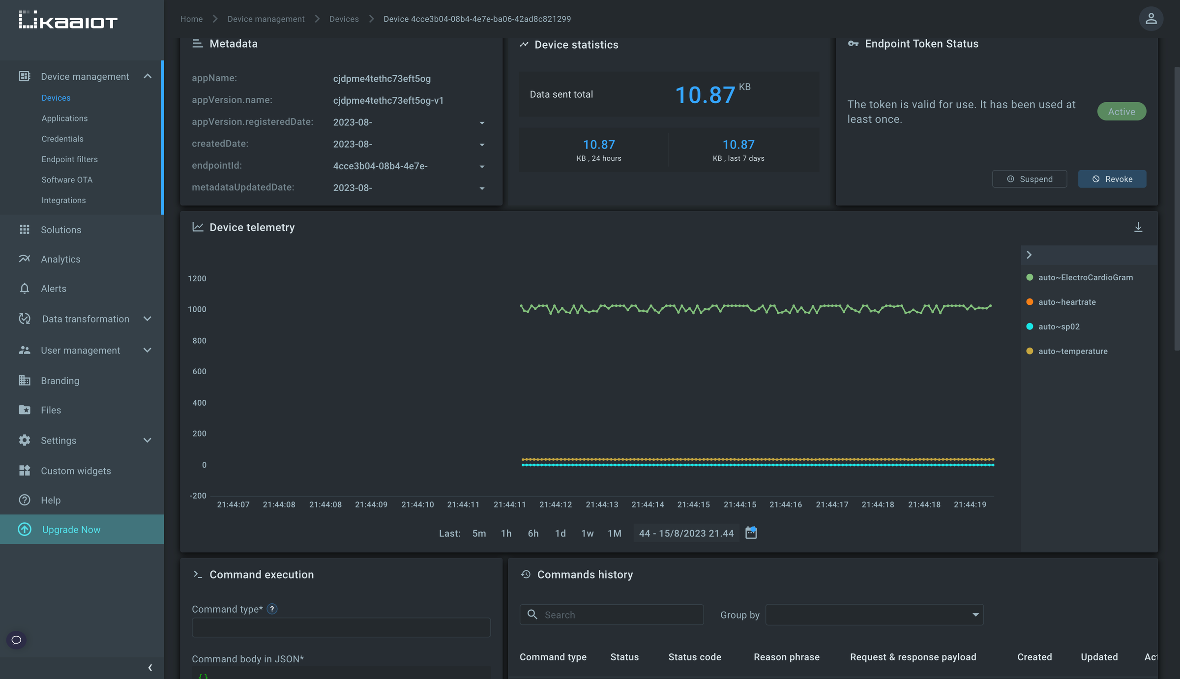Open Devices in the sidebar
The width and height of the screenshot is (1180, 679).
click(56, 98)
